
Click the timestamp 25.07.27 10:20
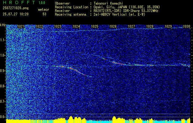(16, 14)
